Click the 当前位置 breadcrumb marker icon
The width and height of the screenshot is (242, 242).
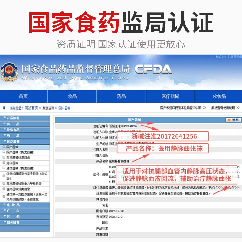4,108
